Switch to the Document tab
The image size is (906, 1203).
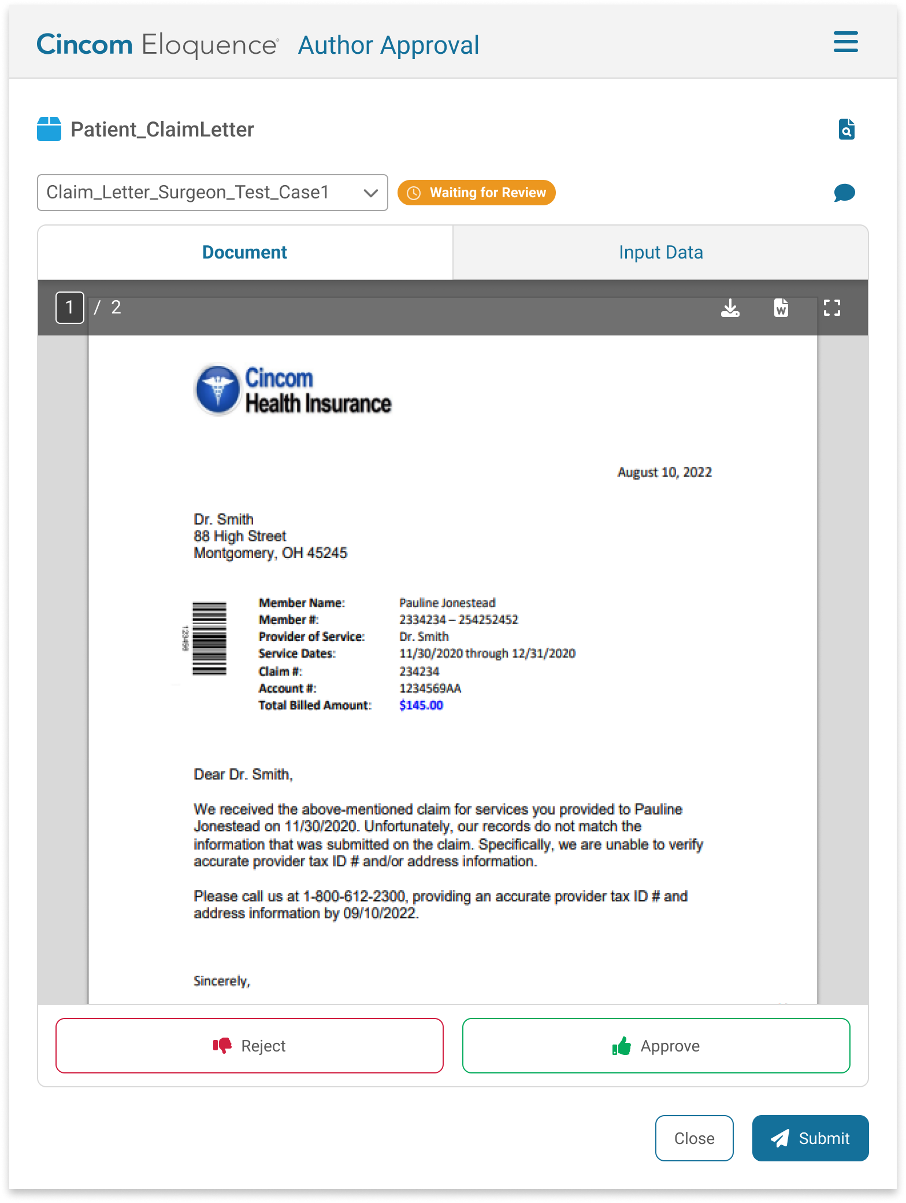coord(245,252)
